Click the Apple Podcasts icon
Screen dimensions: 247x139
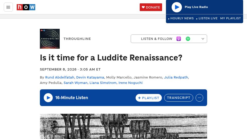point(179,39)
